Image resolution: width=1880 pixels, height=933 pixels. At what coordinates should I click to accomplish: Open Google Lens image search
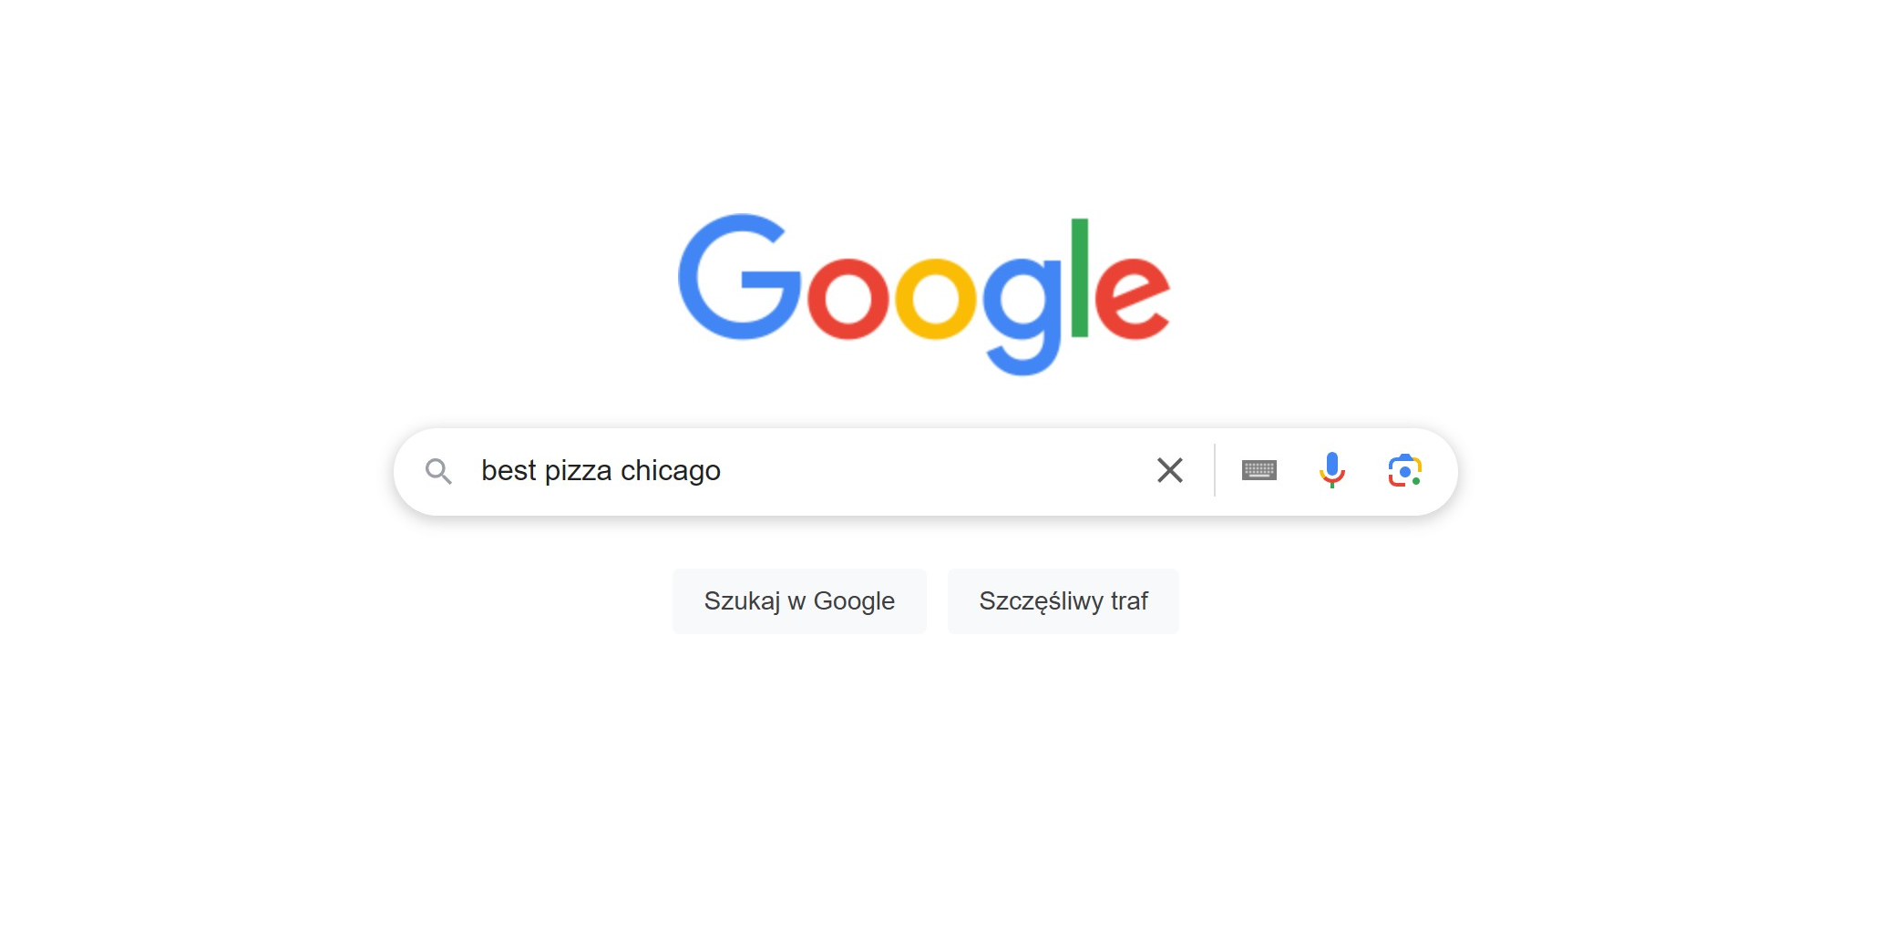(1404, 470)
